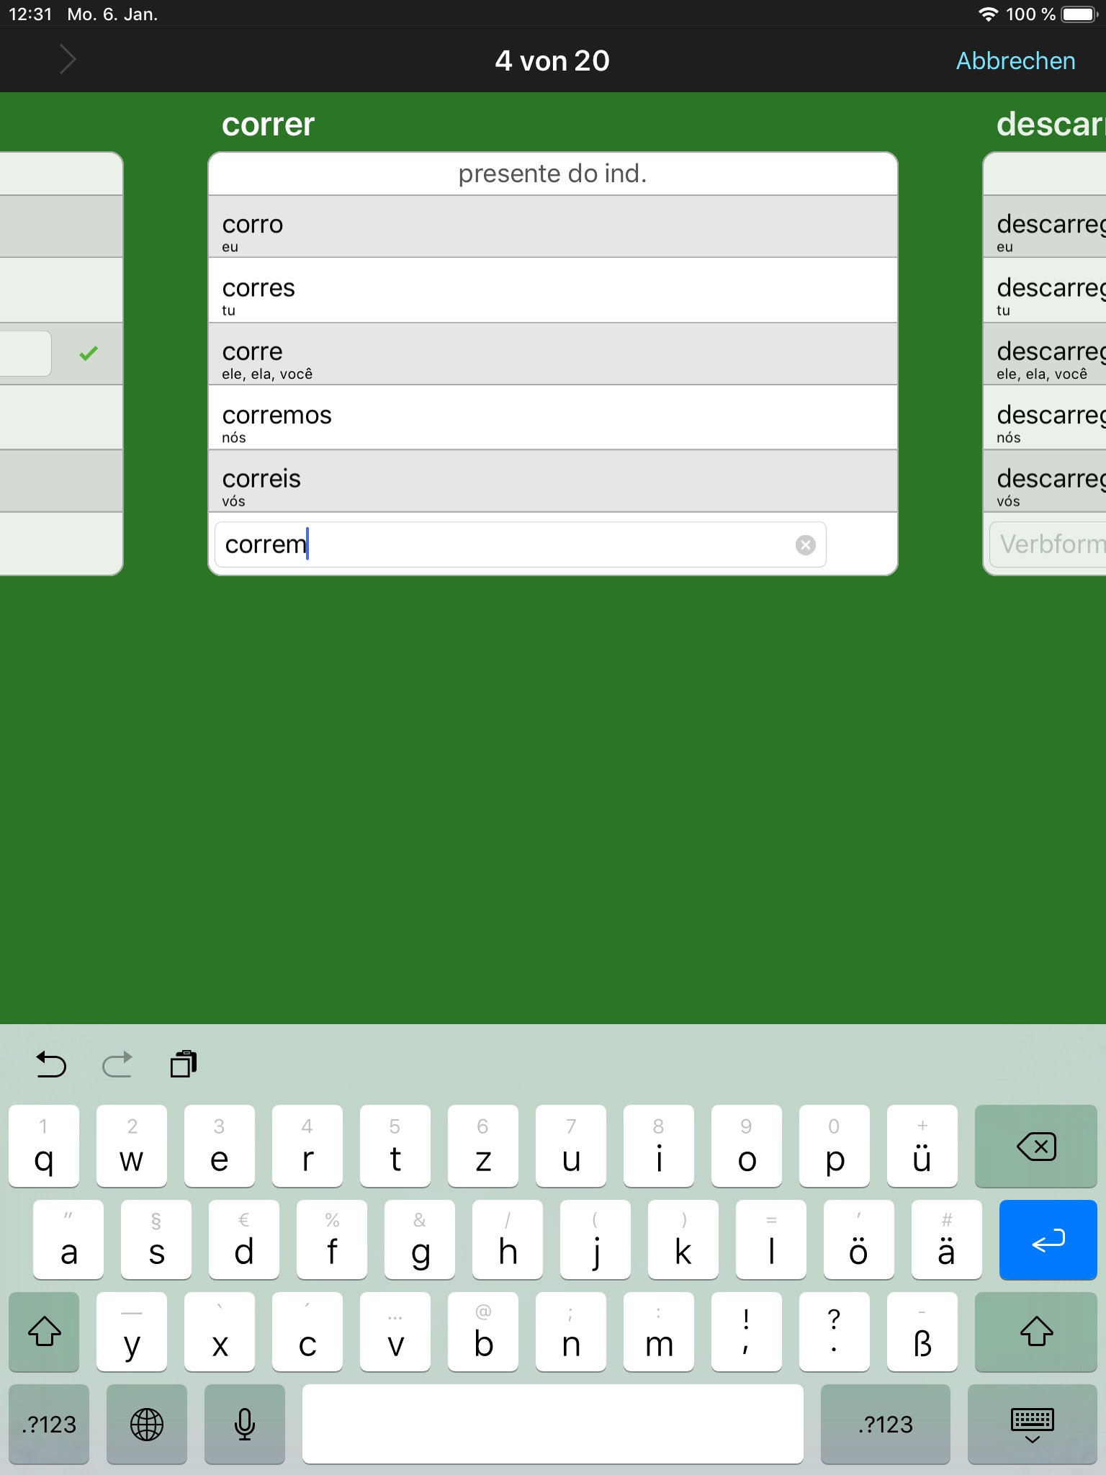Tap the k key
1106x1475 pixels.
(x=683, y=1239)
